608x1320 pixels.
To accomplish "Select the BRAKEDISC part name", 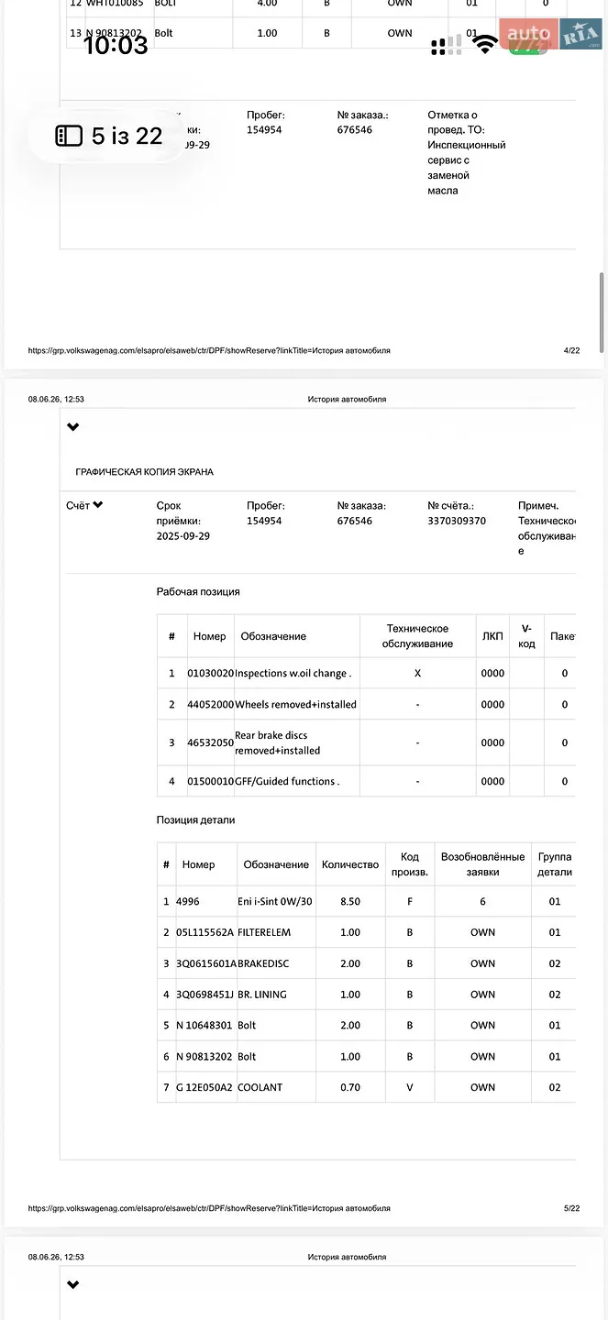I will click(264, 963).
